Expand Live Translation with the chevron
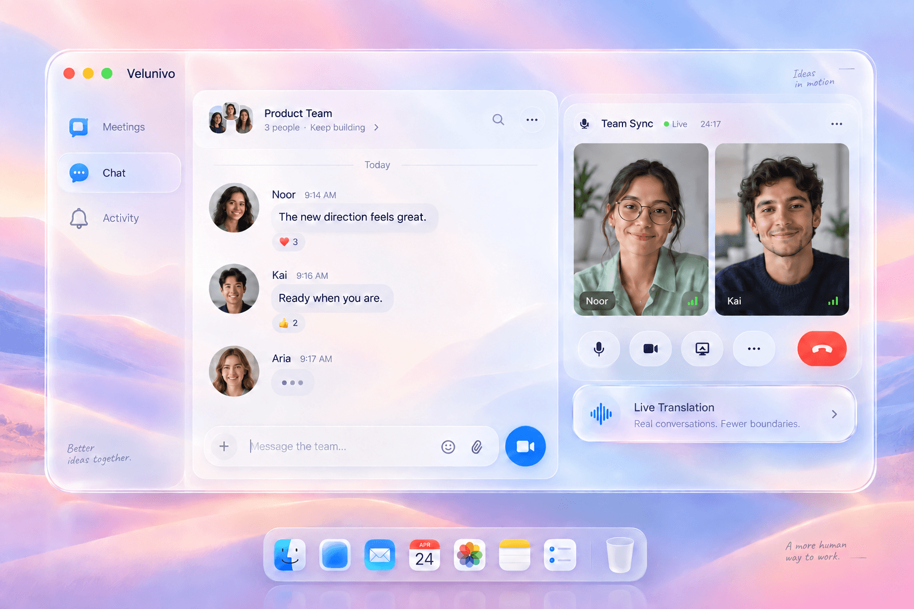The width and height of the screenshot is (914, 609). click(x=834, y=414)
